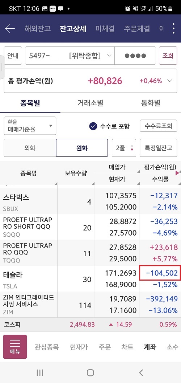Tap the back arrow icon
The image size is (181, 383).
10,29
